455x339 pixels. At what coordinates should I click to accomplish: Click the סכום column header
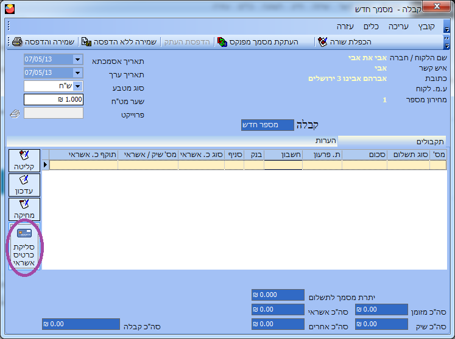tap(364, 155)
